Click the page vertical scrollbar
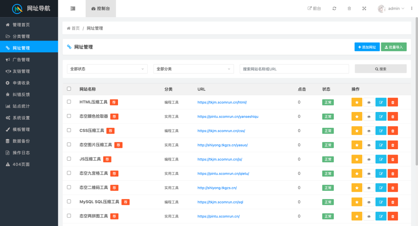418x226 pixels. (417, 91)
